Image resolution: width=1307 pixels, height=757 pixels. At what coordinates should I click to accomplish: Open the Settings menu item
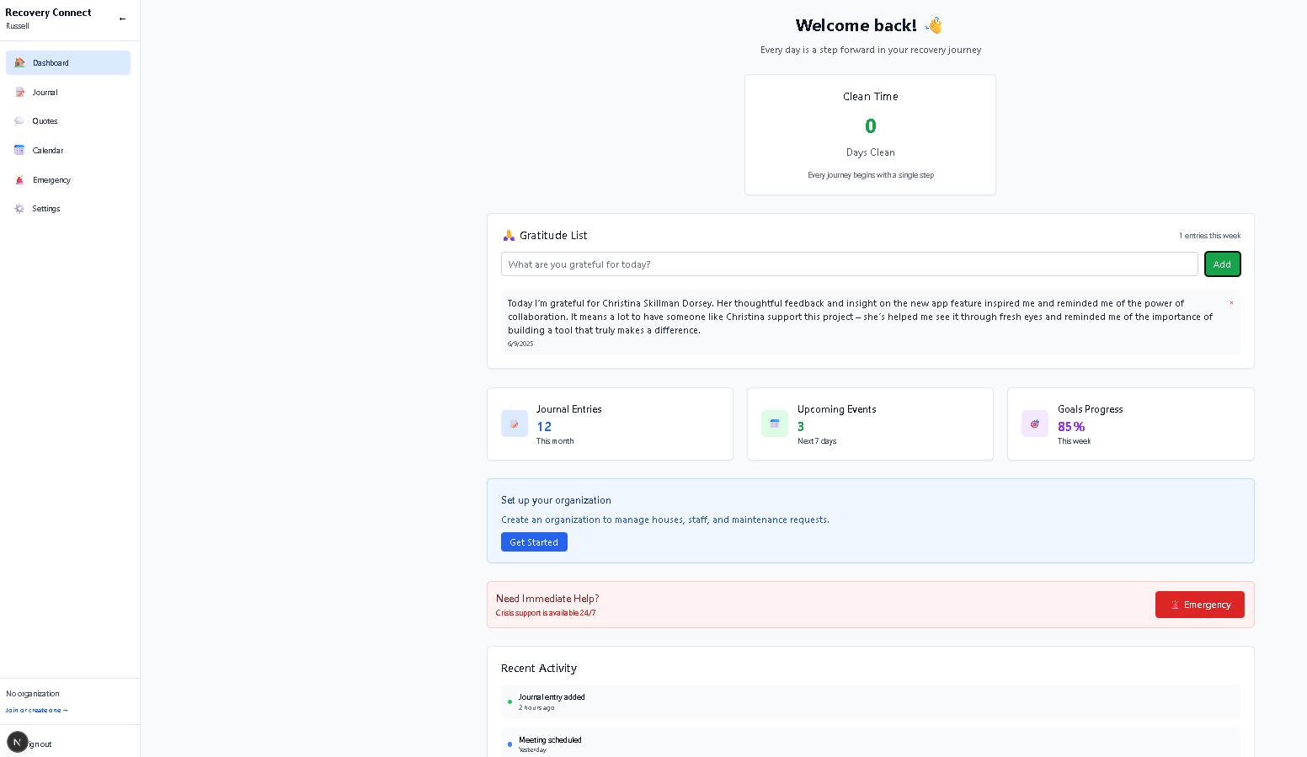pos(46,209)
